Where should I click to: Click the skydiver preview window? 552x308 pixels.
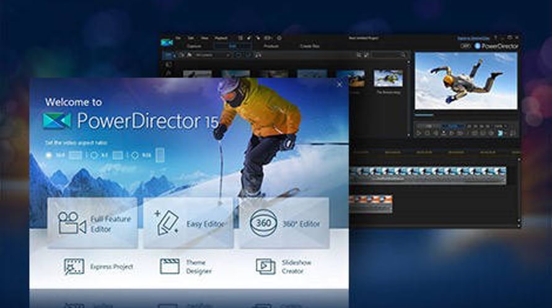tap(466, 81)
